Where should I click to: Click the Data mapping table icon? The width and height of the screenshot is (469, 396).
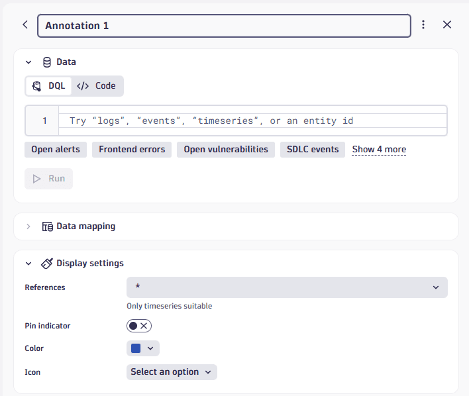point(47,226)
